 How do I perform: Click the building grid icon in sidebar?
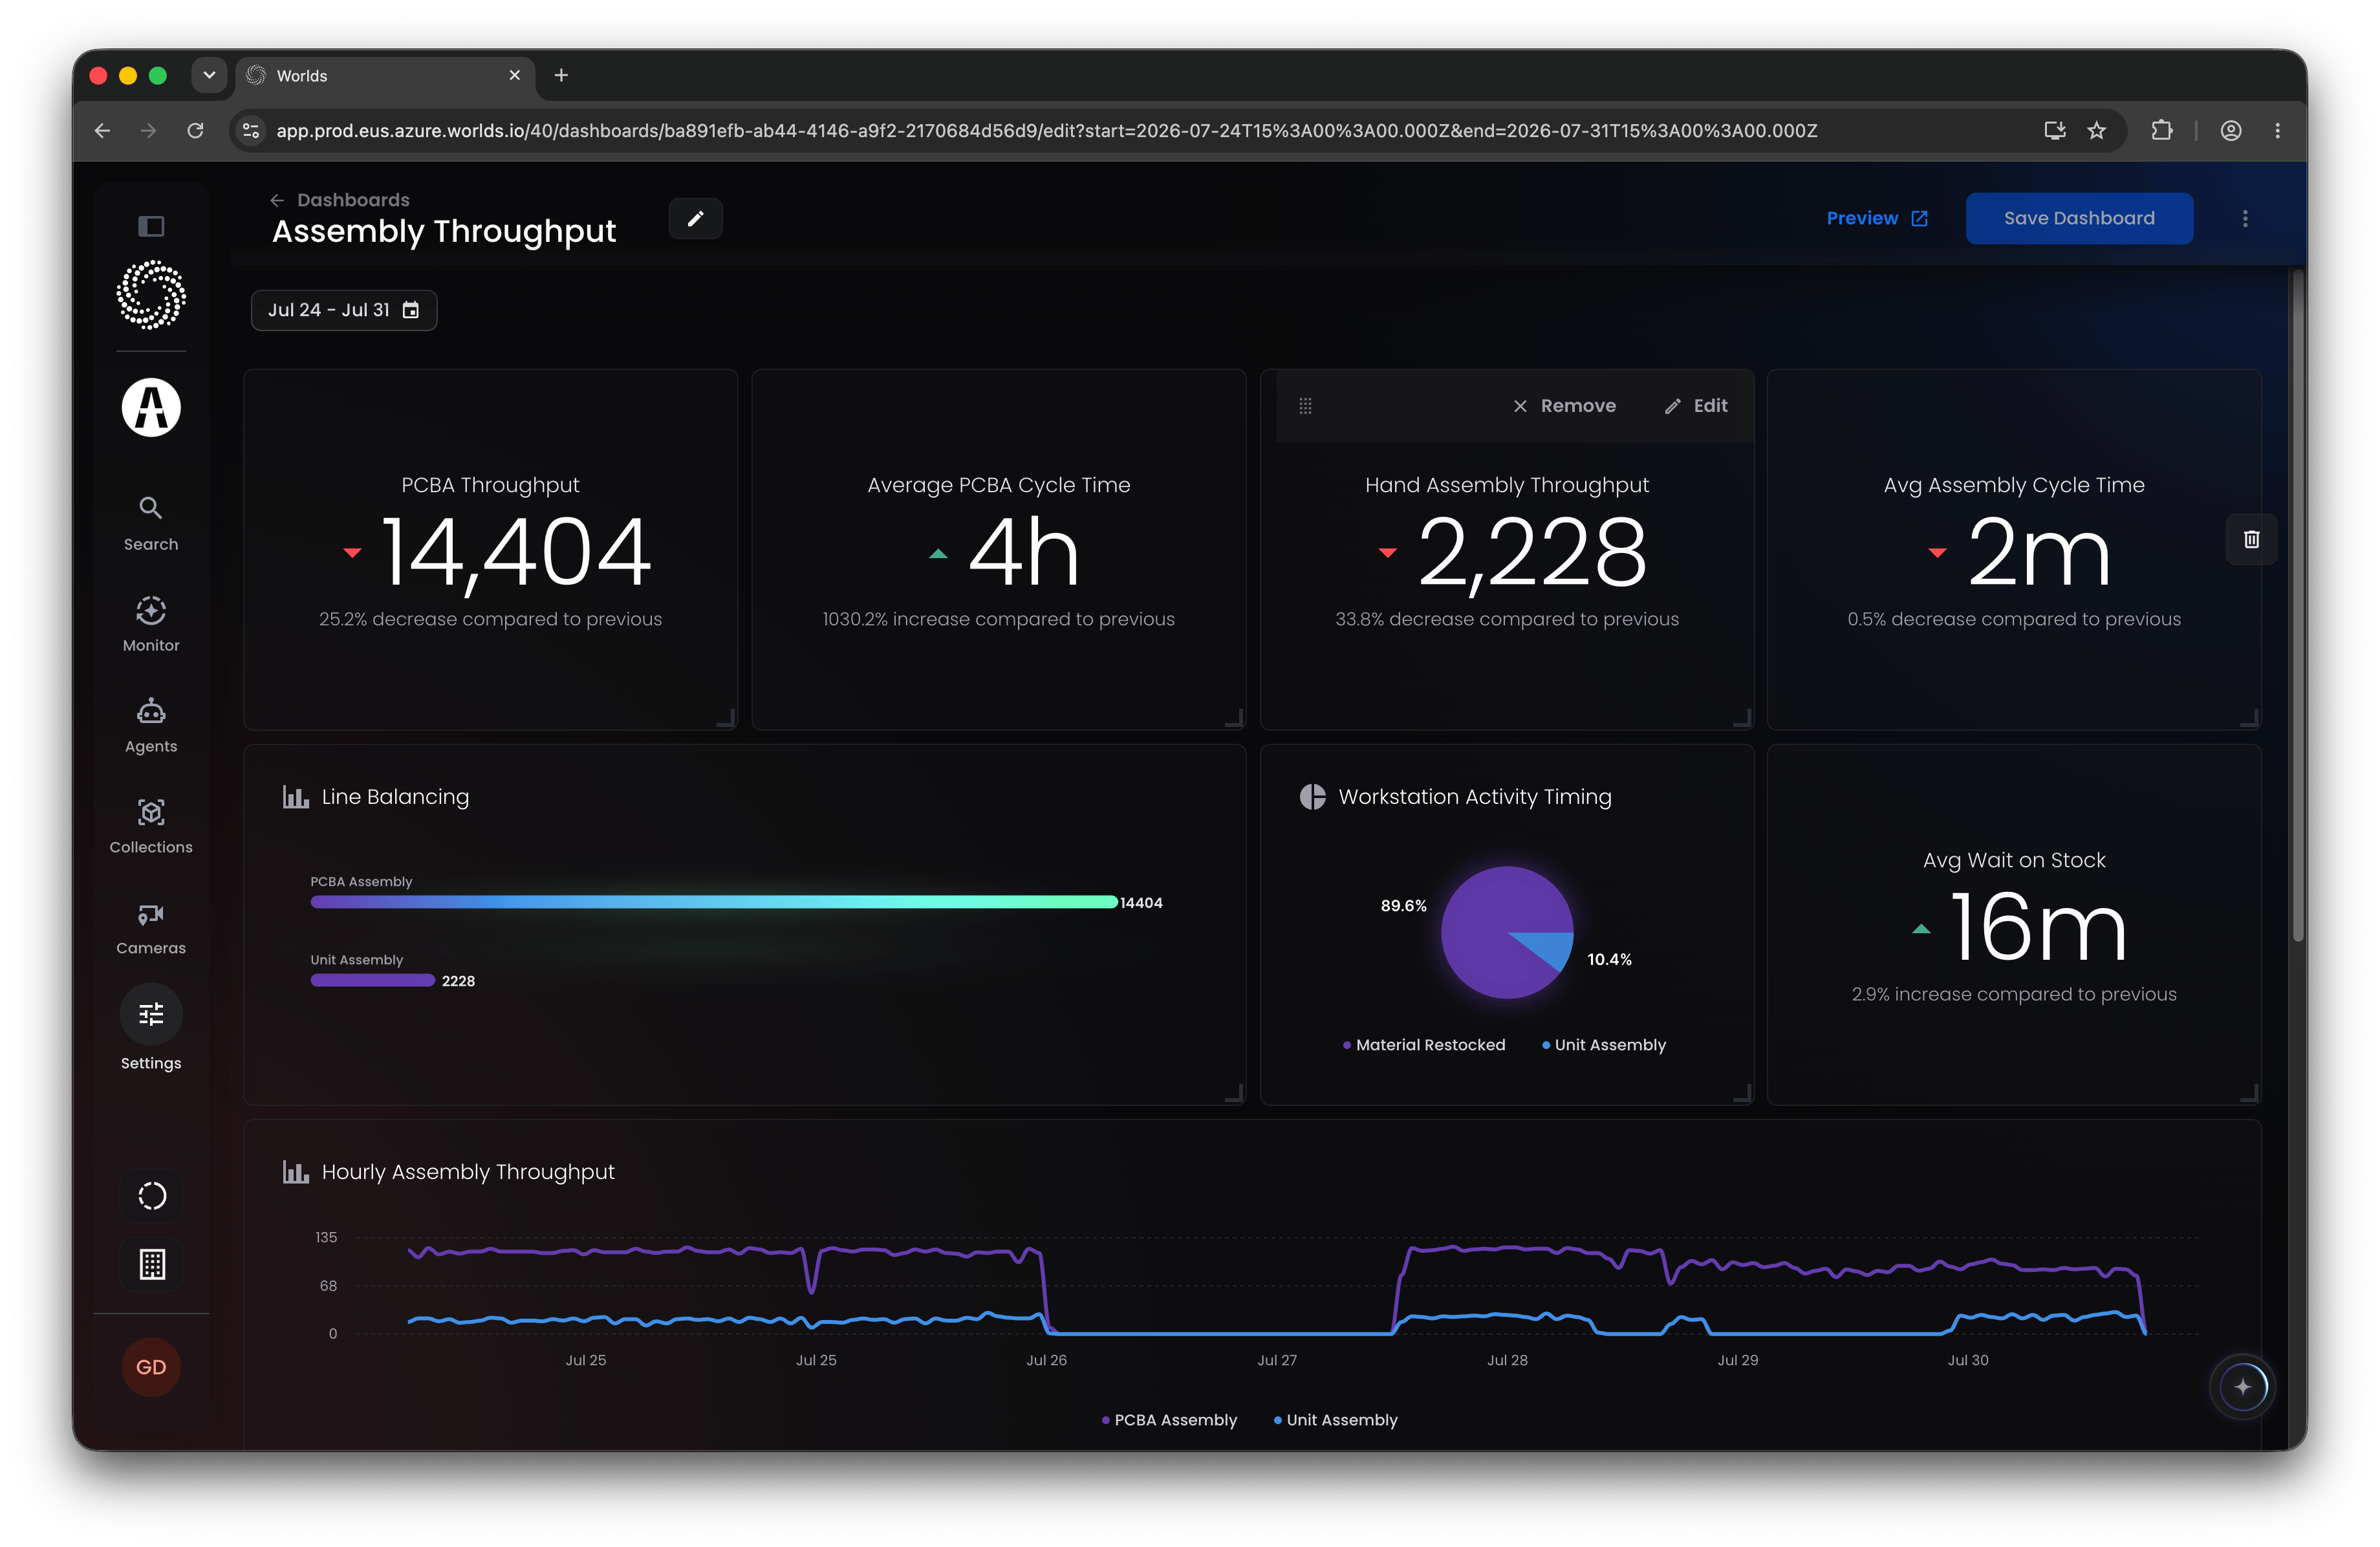click(152, 1264)
